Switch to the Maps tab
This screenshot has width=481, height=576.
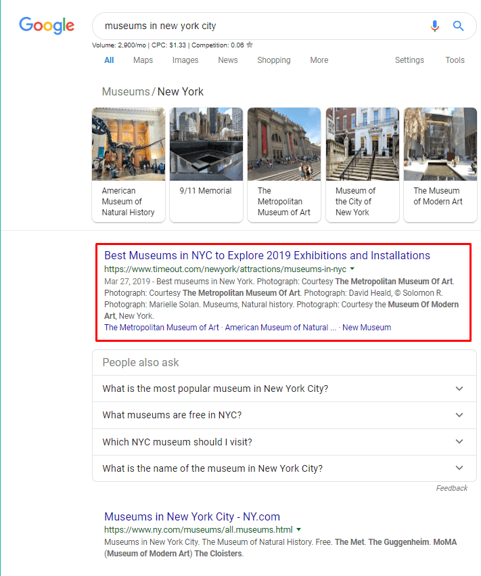(143, 60)
